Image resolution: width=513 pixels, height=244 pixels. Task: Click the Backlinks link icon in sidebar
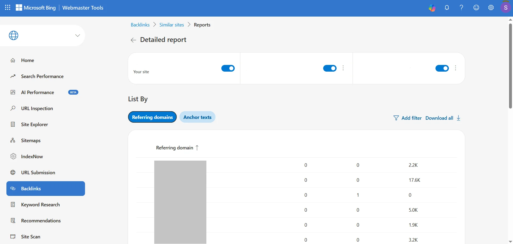pos(13,188)
